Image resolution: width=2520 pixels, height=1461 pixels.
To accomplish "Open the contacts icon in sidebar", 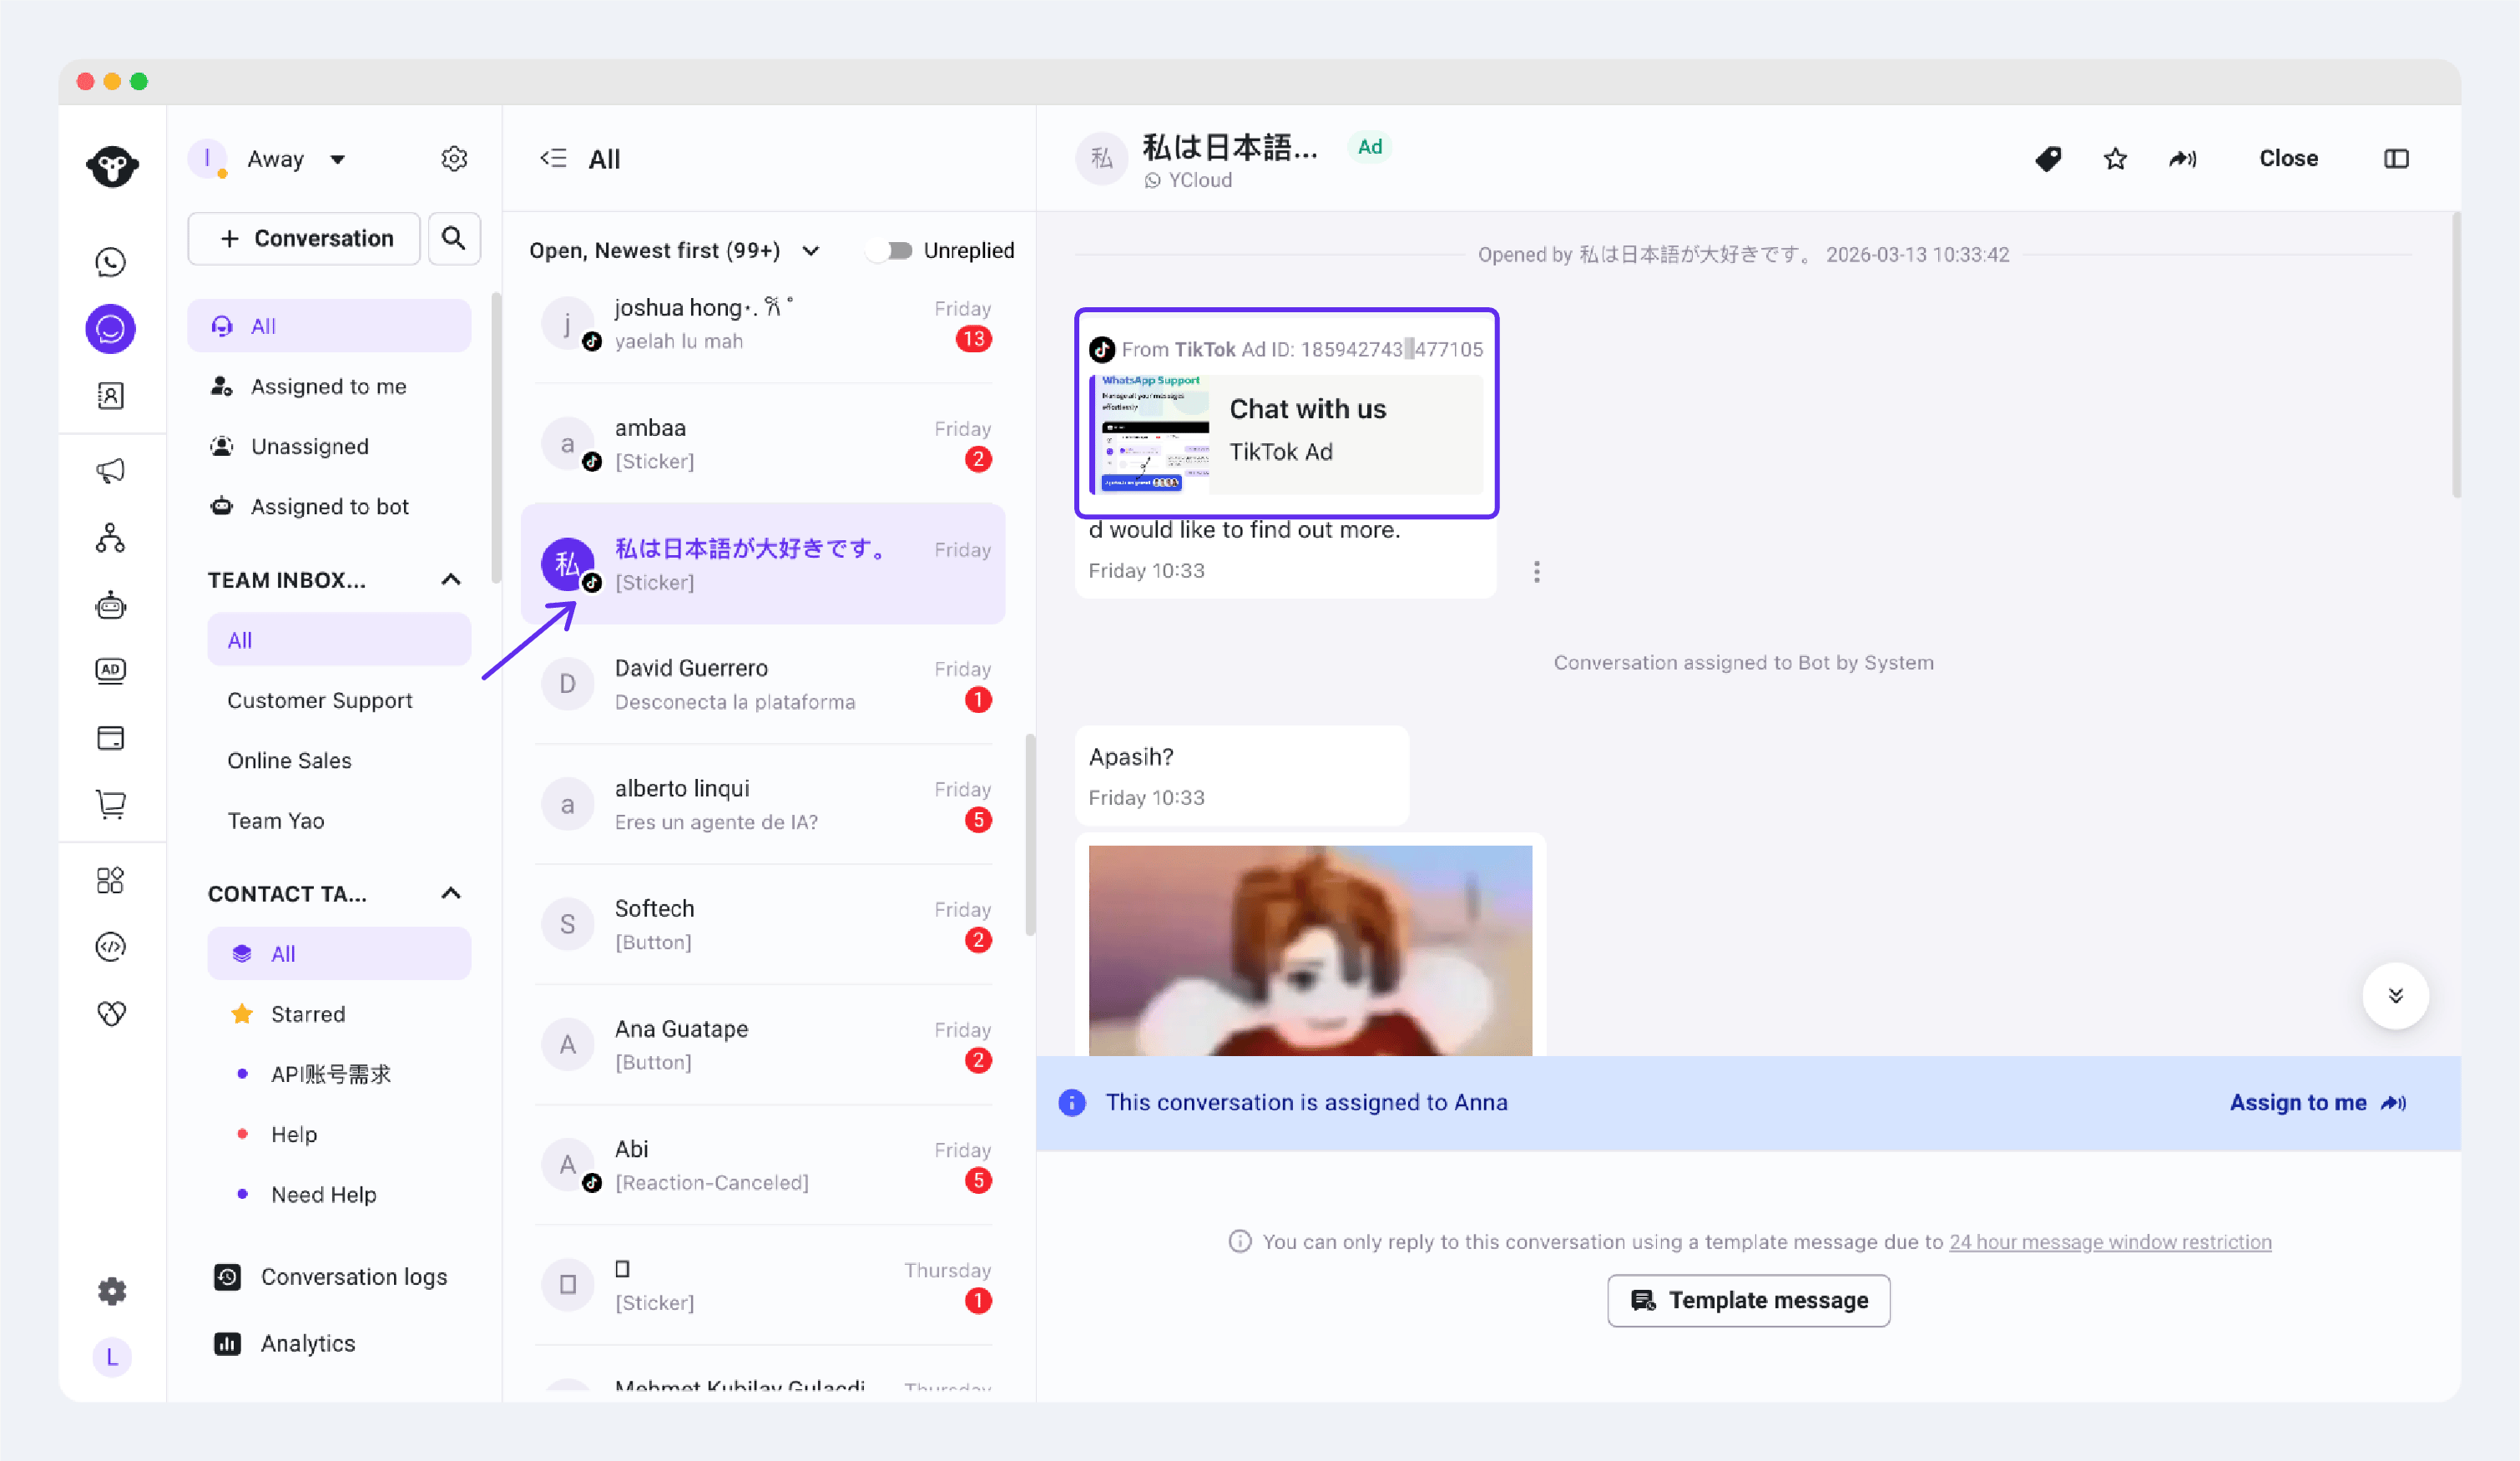I will (110, 396).
